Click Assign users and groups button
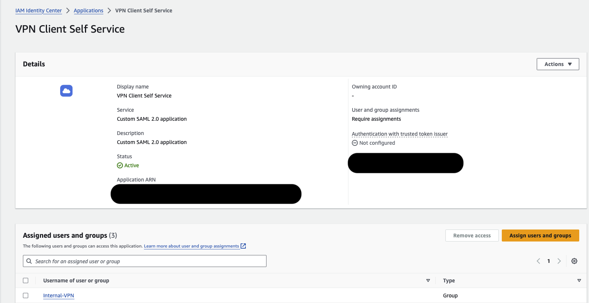 coord(540,235)
